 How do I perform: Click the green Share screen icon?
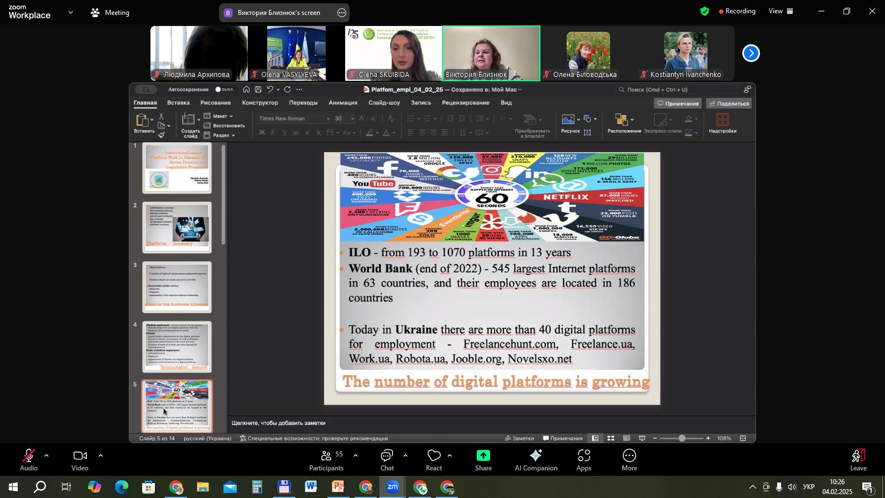tap(483, 459)
